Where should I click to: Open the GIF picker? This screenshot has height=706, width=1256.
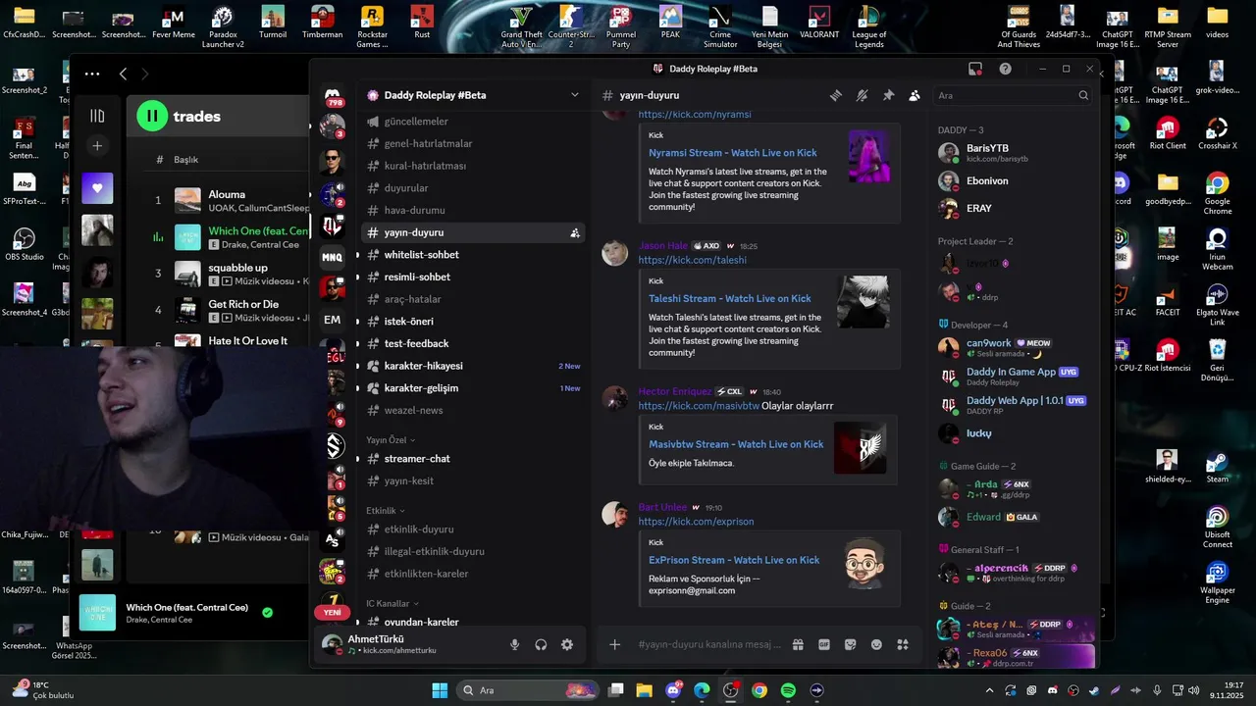point(824,644)
